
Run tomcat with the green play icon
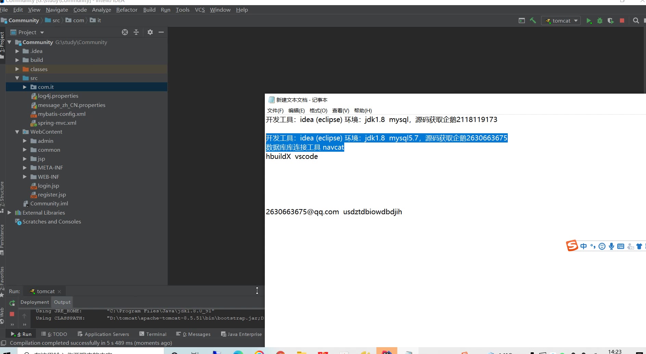[589, 21]
